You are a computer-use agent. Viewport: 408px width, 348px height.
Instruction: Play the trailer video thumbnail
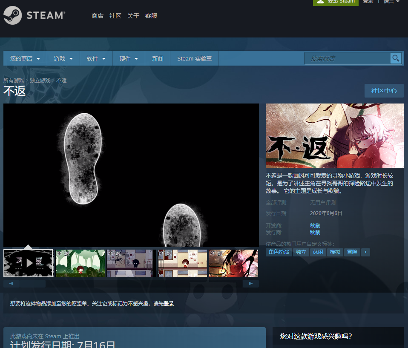coord(29,263)
